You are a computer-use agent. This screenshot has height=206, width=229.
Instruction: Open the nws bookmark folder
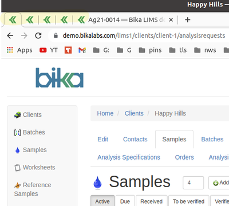[x=205, y=50]
